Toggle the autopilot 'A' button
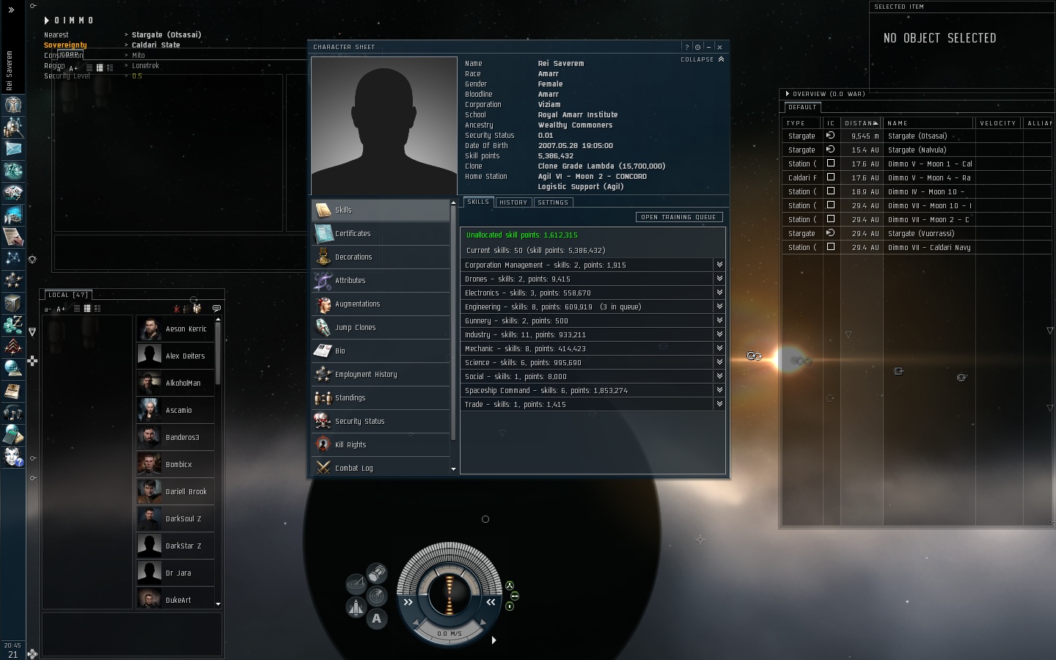The image size is (1056, 660). (x=377, y=619)
